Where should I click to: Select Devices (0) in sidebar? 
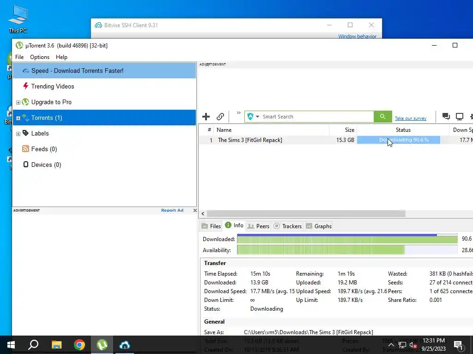(x=104, y=165)
